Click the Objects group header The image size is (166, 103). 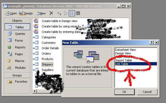(x=17, y=21)
